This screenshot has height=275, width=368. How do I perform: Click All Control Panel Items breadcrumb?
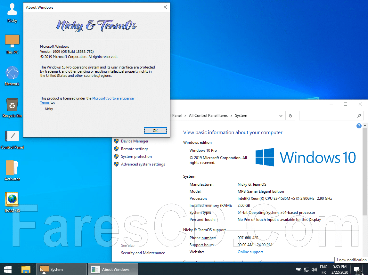pyautogui.click(x=208, y=116)
